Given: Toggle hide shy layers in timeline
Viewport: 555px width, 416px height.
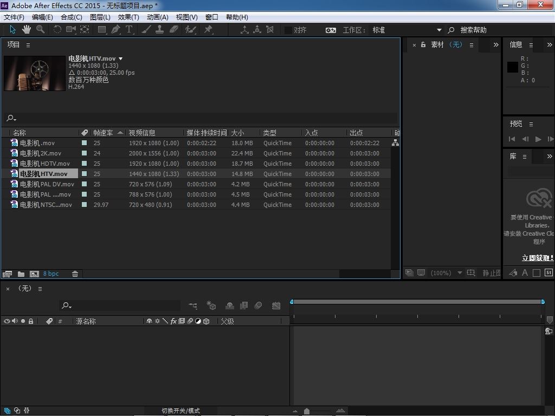Looking at the screenshot, I should (229, 305).
